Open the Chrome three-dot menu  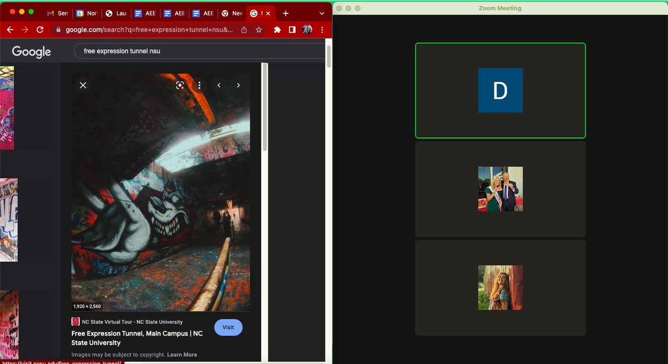click(x=322, y=30)
